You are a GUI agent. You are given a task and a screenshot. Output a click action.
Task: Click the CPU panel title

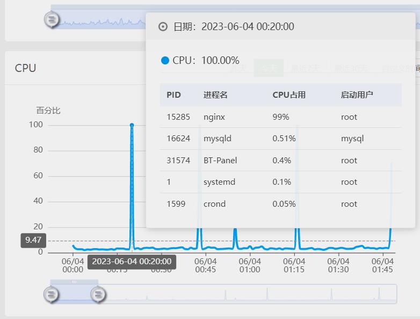tap(25, 68)
